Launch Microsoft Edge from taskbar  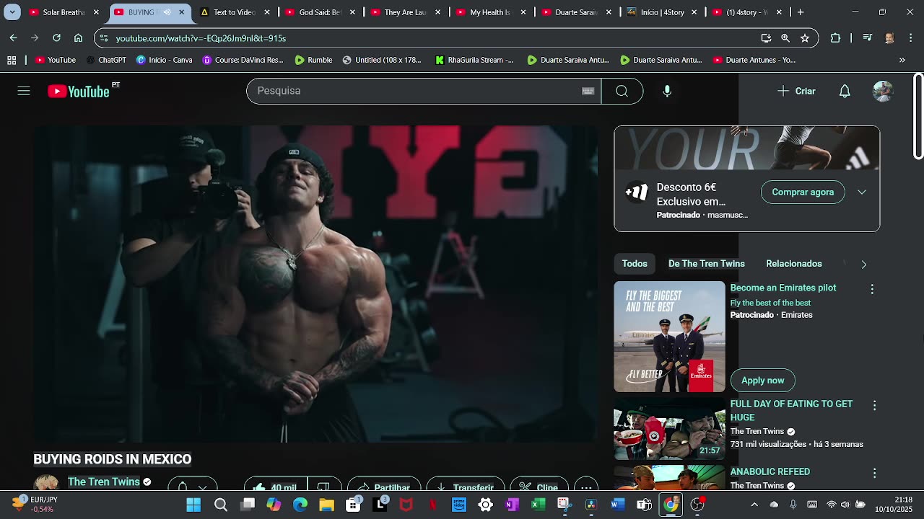click(300, 505)
